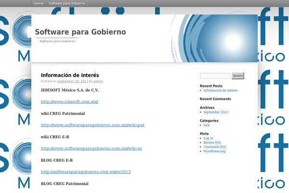289x193 pixels.
Task: Visit http://www.iidesoft.com.mx/ link
Action: (69, 102)
